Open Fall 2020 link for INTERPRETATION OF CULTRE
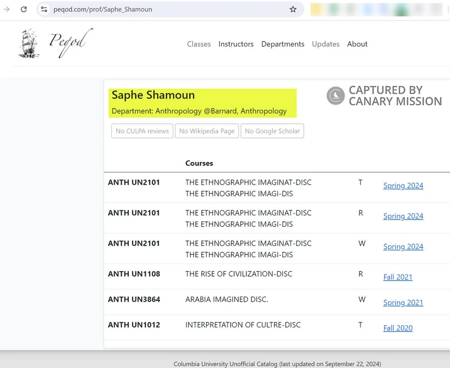This screenshot has width=450, height=368. [x=398, y=327]
